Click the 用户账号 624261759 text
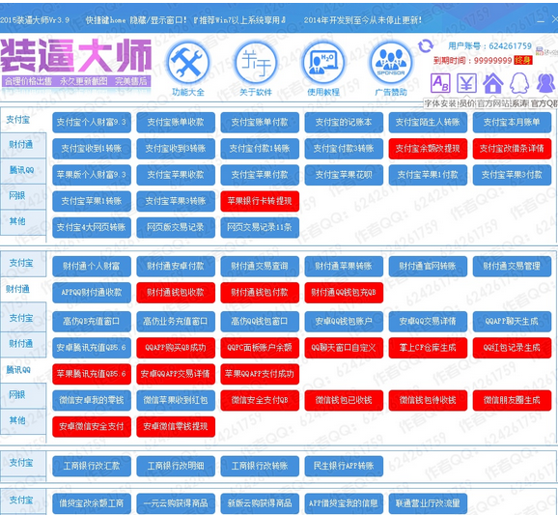The width and height of the screenshot is (558, 515). point(489,46)
